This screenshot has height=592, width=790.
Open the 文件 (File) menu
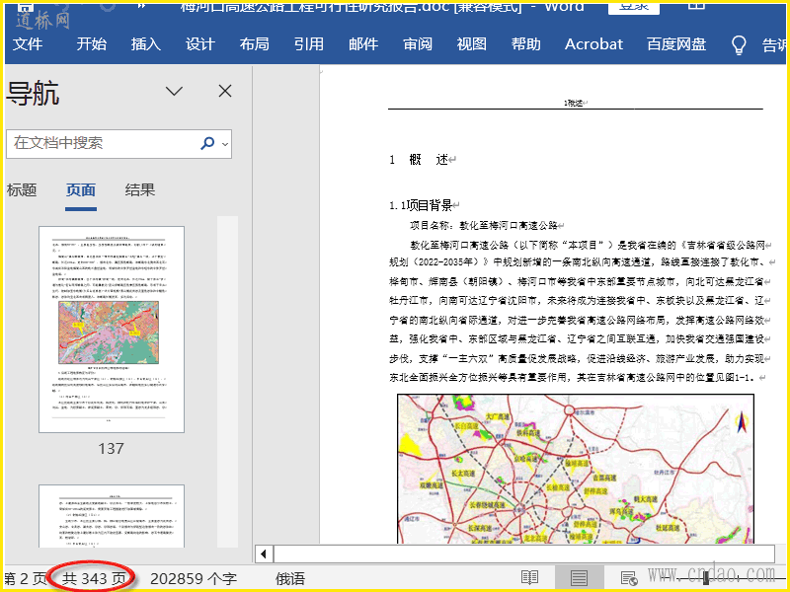(28, 44)
